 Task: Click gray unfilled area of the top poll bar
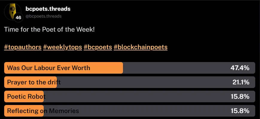176,68
